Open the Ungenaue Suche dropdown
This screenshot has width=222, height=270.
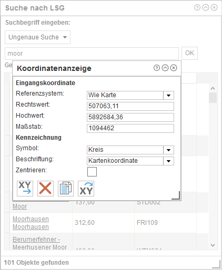tap(37, 37)
